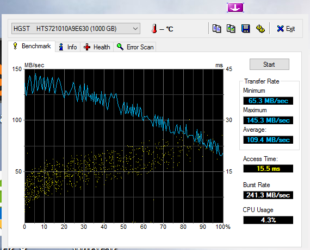Click the blue Info tab icon

pyautogui.click(x=61, y=47)
